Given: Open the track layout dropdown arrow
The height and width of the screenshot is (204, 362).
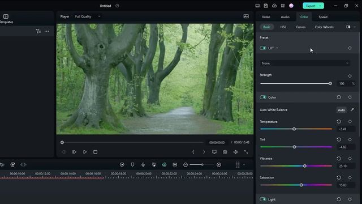Looking at the screenshot, I should point(244,165).
